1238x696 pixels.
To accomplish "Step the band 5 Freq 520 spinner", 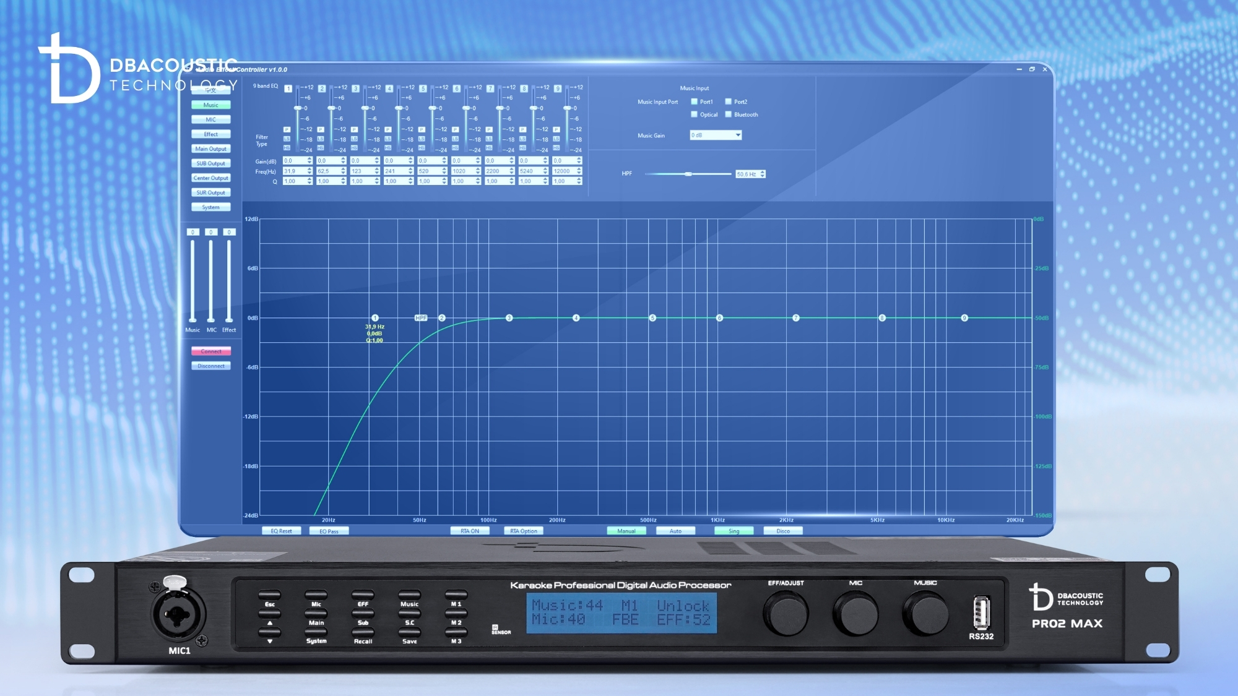I will pyautogui.click(x=444, y=171).
